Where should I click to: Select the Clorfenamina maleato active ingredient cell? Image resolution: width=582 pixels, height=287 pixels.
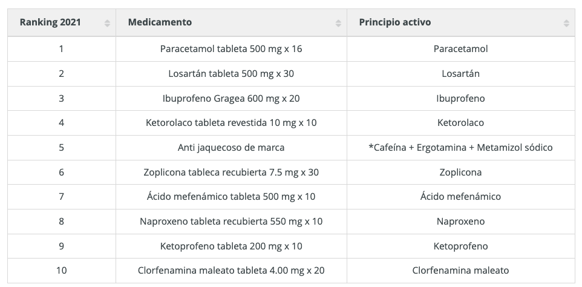point(460,271)
